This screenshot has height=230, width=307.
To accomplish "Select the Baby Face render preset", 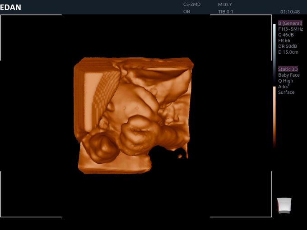I will pos(289,75).
